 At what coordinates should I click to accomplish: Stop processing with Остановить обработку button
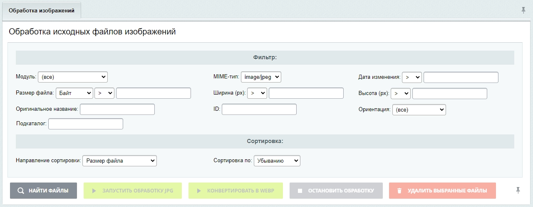[x=336, y=191]
